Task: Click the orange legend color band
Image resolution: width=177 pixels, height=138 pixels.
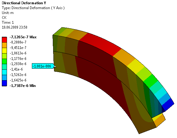Action: 5,45
